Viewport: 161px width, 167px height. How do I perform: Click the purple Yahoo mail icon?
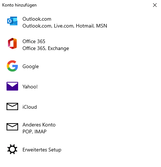point(12,86)
